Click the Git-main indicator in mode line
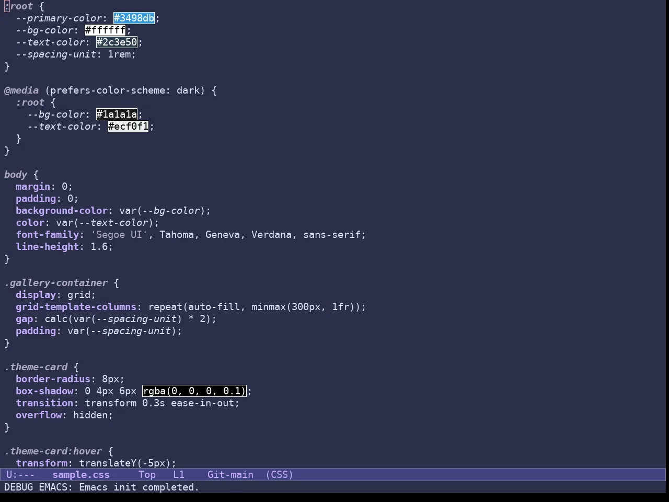The image size is (669, 502). [230, 475]
